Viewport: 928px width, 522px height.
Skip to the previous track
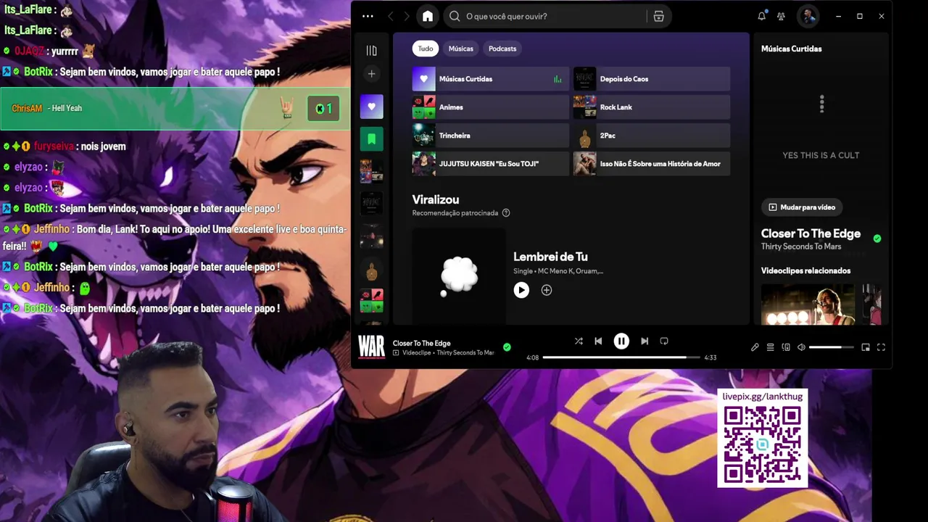coord(598,341)
